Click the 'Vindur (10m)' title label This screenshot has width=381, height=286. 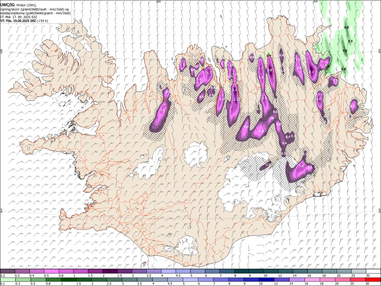point(26,5)
